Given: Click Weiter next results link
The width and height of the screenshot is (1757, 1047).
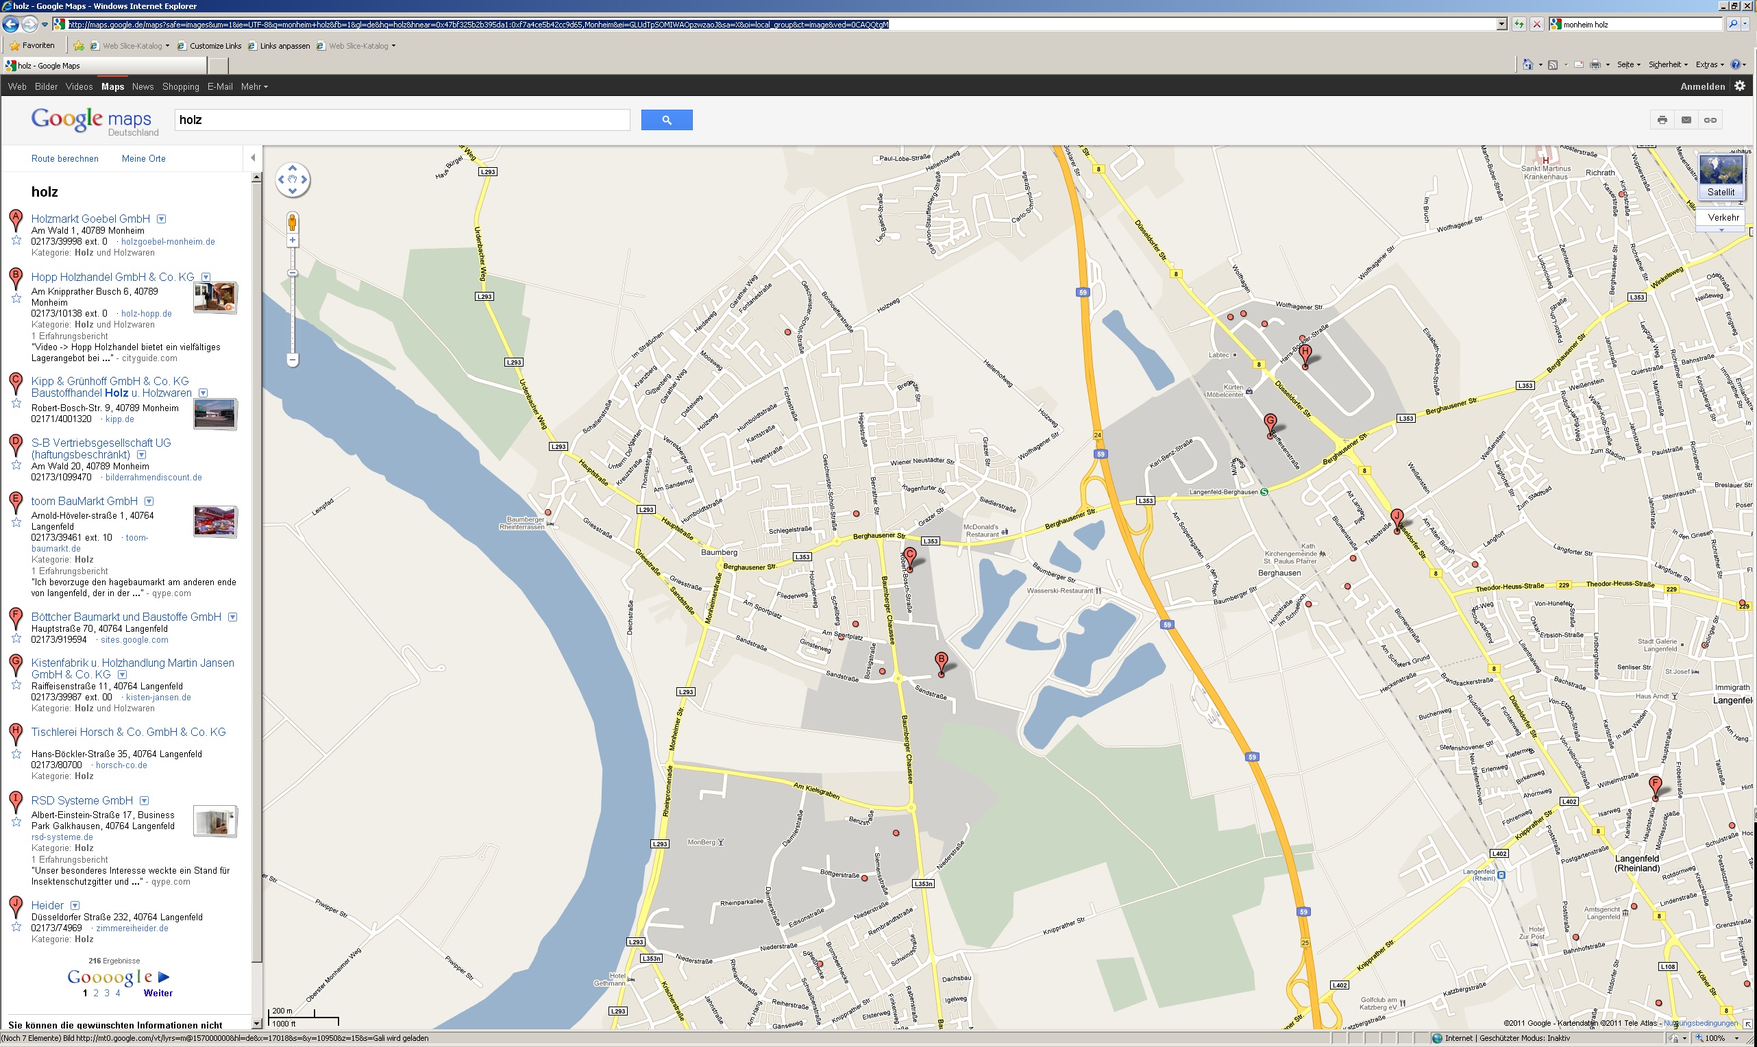Looking at the screenshot, I should point(158,994).
